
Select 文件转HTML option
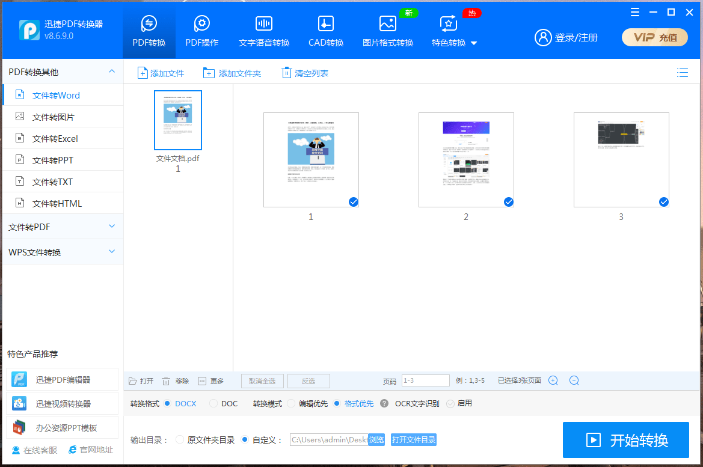[63, 203]
